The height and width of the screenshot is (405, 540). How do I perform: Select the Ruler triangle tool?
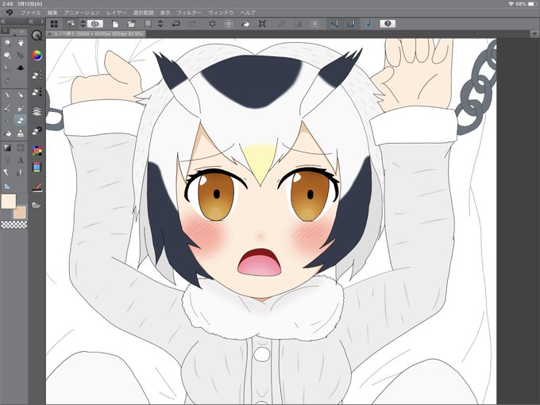pos(8,186)
